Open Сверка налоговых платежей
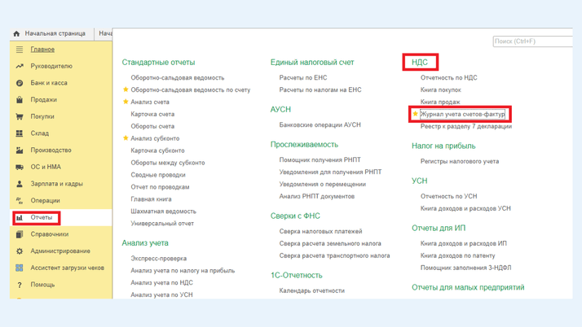Viewport: 582px width, 327px height. [x=320, y=232]
